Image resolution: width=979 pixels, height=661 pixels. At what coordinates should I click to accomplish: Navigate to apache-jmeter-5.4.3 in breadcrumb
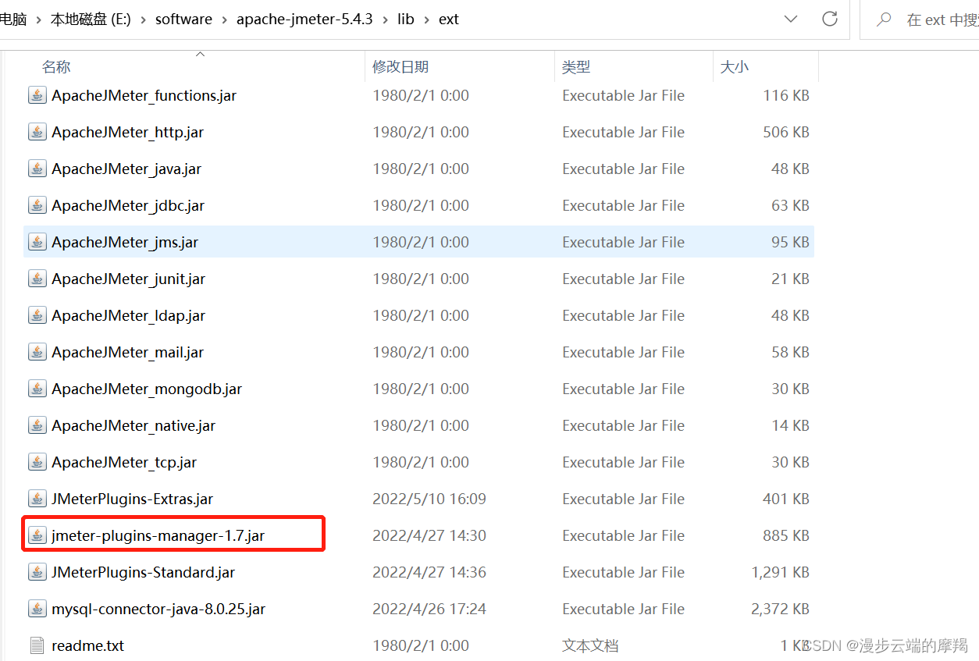tap(304, 20)
